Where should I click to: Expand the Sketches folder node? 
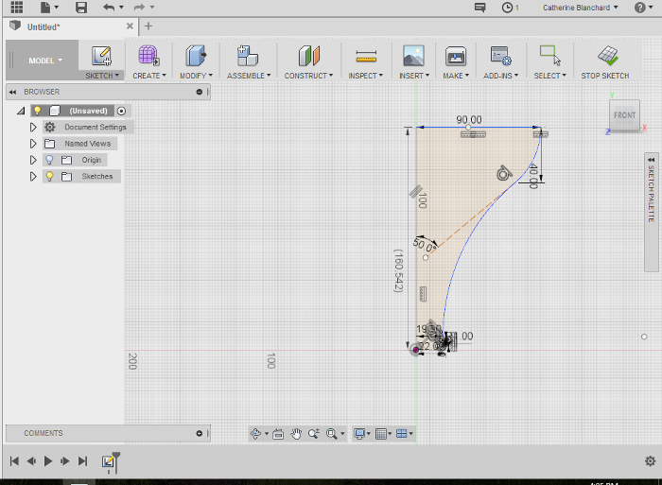click(33, 177)
